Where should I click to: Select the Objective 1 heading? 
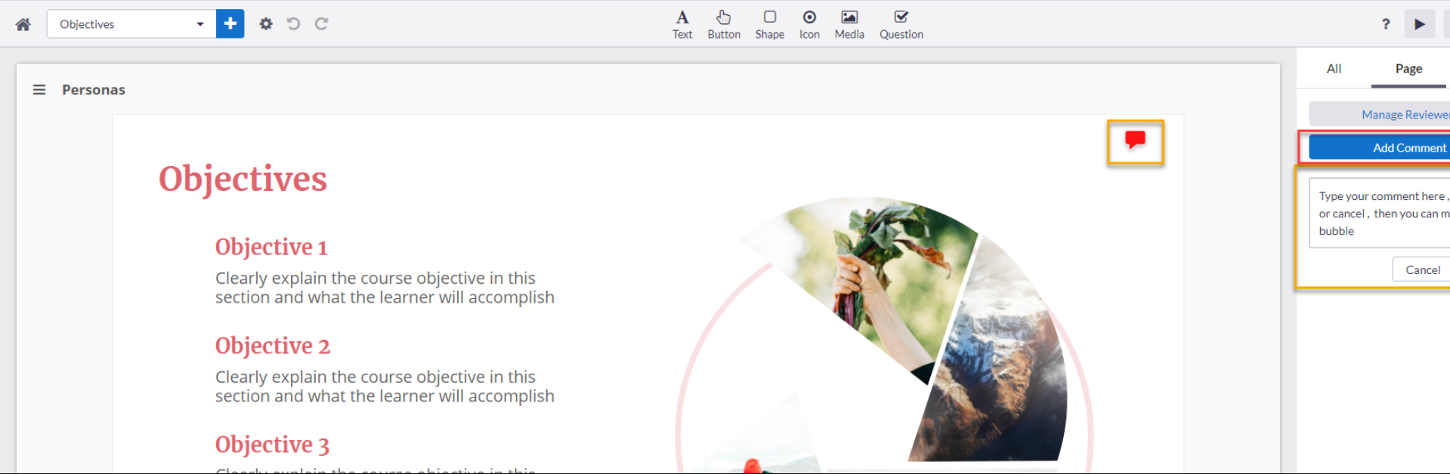(271, 247)
